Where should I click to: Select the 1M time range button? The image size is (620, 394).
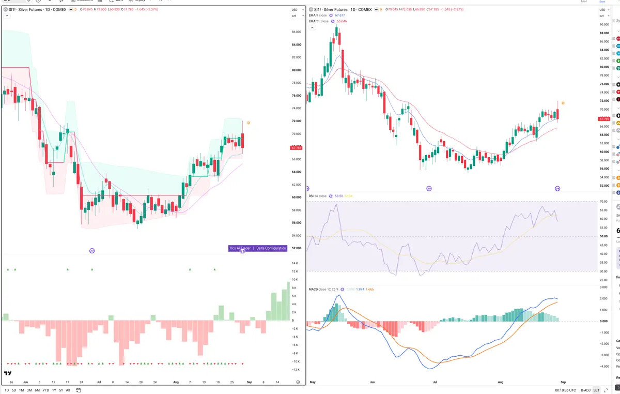pyautogui.click(x=21, y=390)
